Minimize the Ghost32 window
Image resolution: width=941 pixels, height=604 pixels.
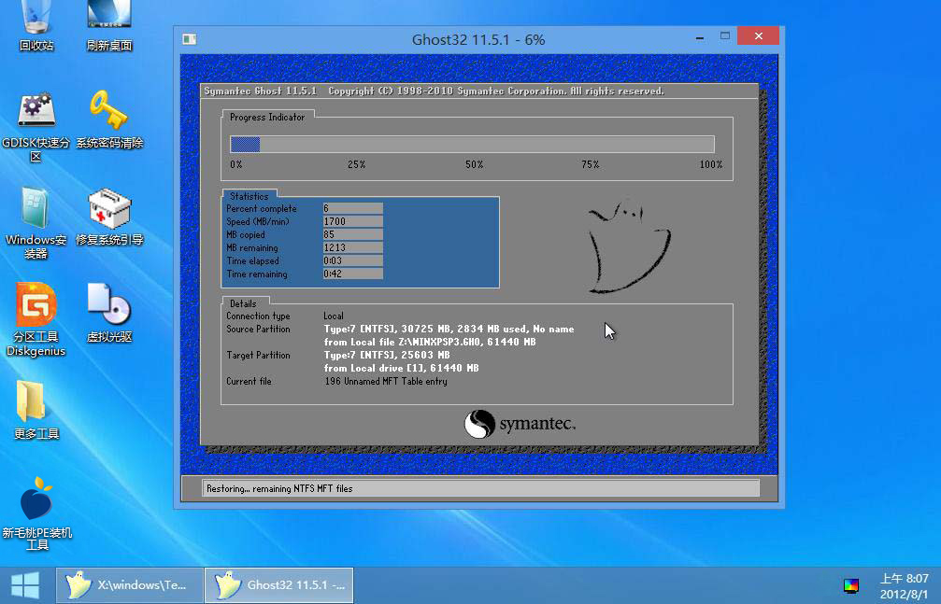(700, 37)
